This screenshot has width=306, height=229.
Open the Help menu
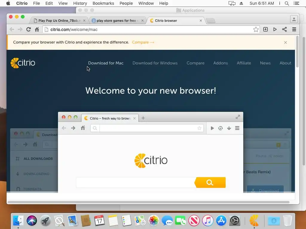pyautogui.click(x=163, y=3)
